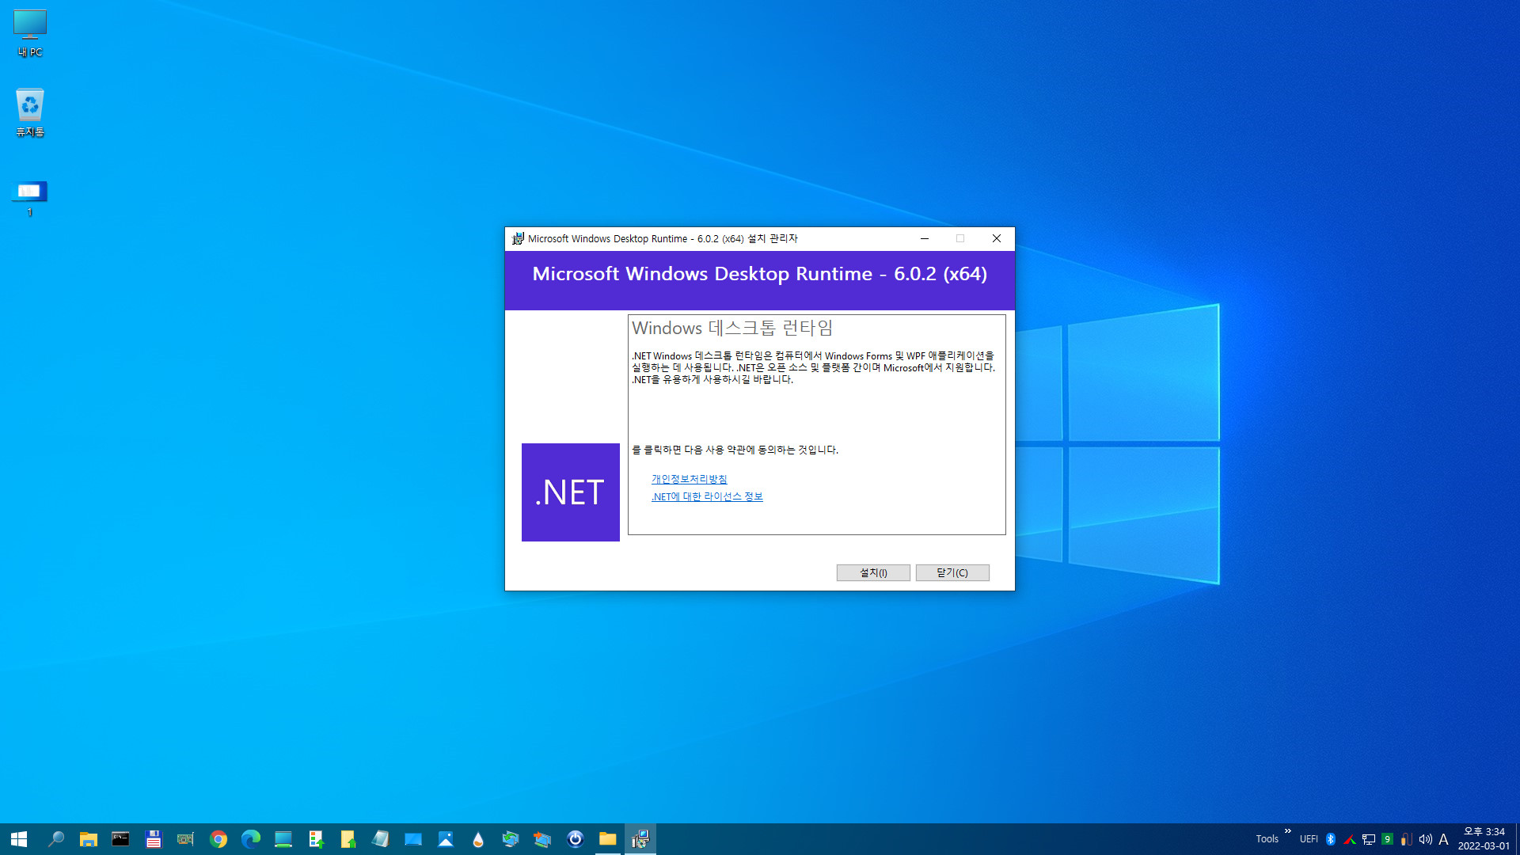Click the green 9 tray icon

1388,839
